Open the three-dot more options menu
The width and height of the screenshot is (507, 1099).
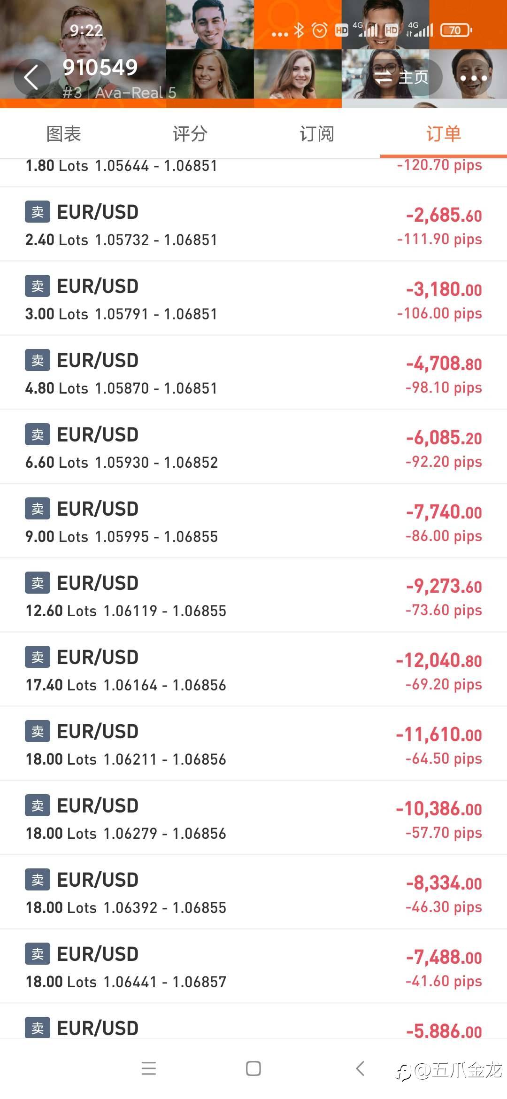tap(473, 77)
